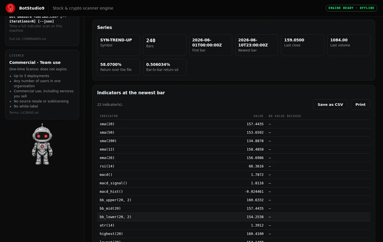Click the ENGINE READY · OFFLINE status badge
The height and width of the screenshot is (242, 383).
[x=351, y=8]
